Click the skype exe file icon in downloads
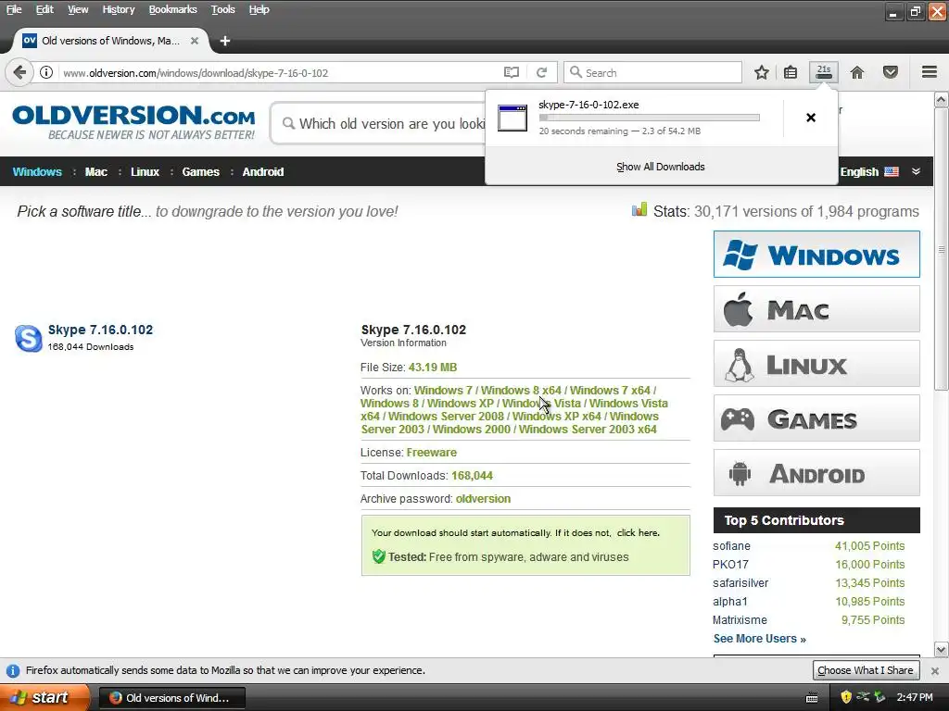This screenshot has width=949, height=711. pyautogui.click(x=512, y=118)
